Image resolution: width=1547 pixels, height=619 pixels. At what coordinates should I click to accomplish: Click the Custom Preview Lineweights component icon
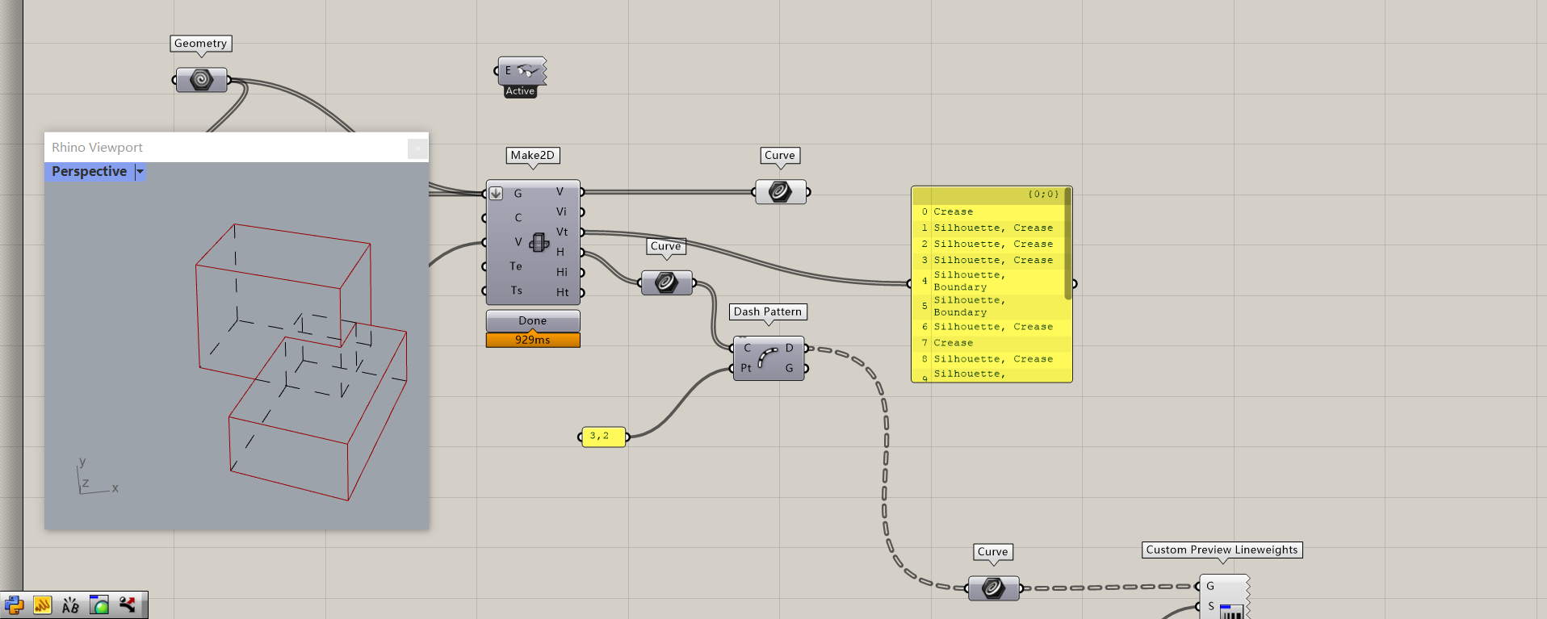click(1231, 612)
